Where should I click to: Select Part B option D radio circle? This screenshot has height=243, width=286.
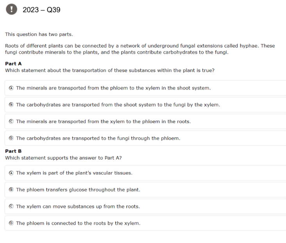(x=11, y=223)
